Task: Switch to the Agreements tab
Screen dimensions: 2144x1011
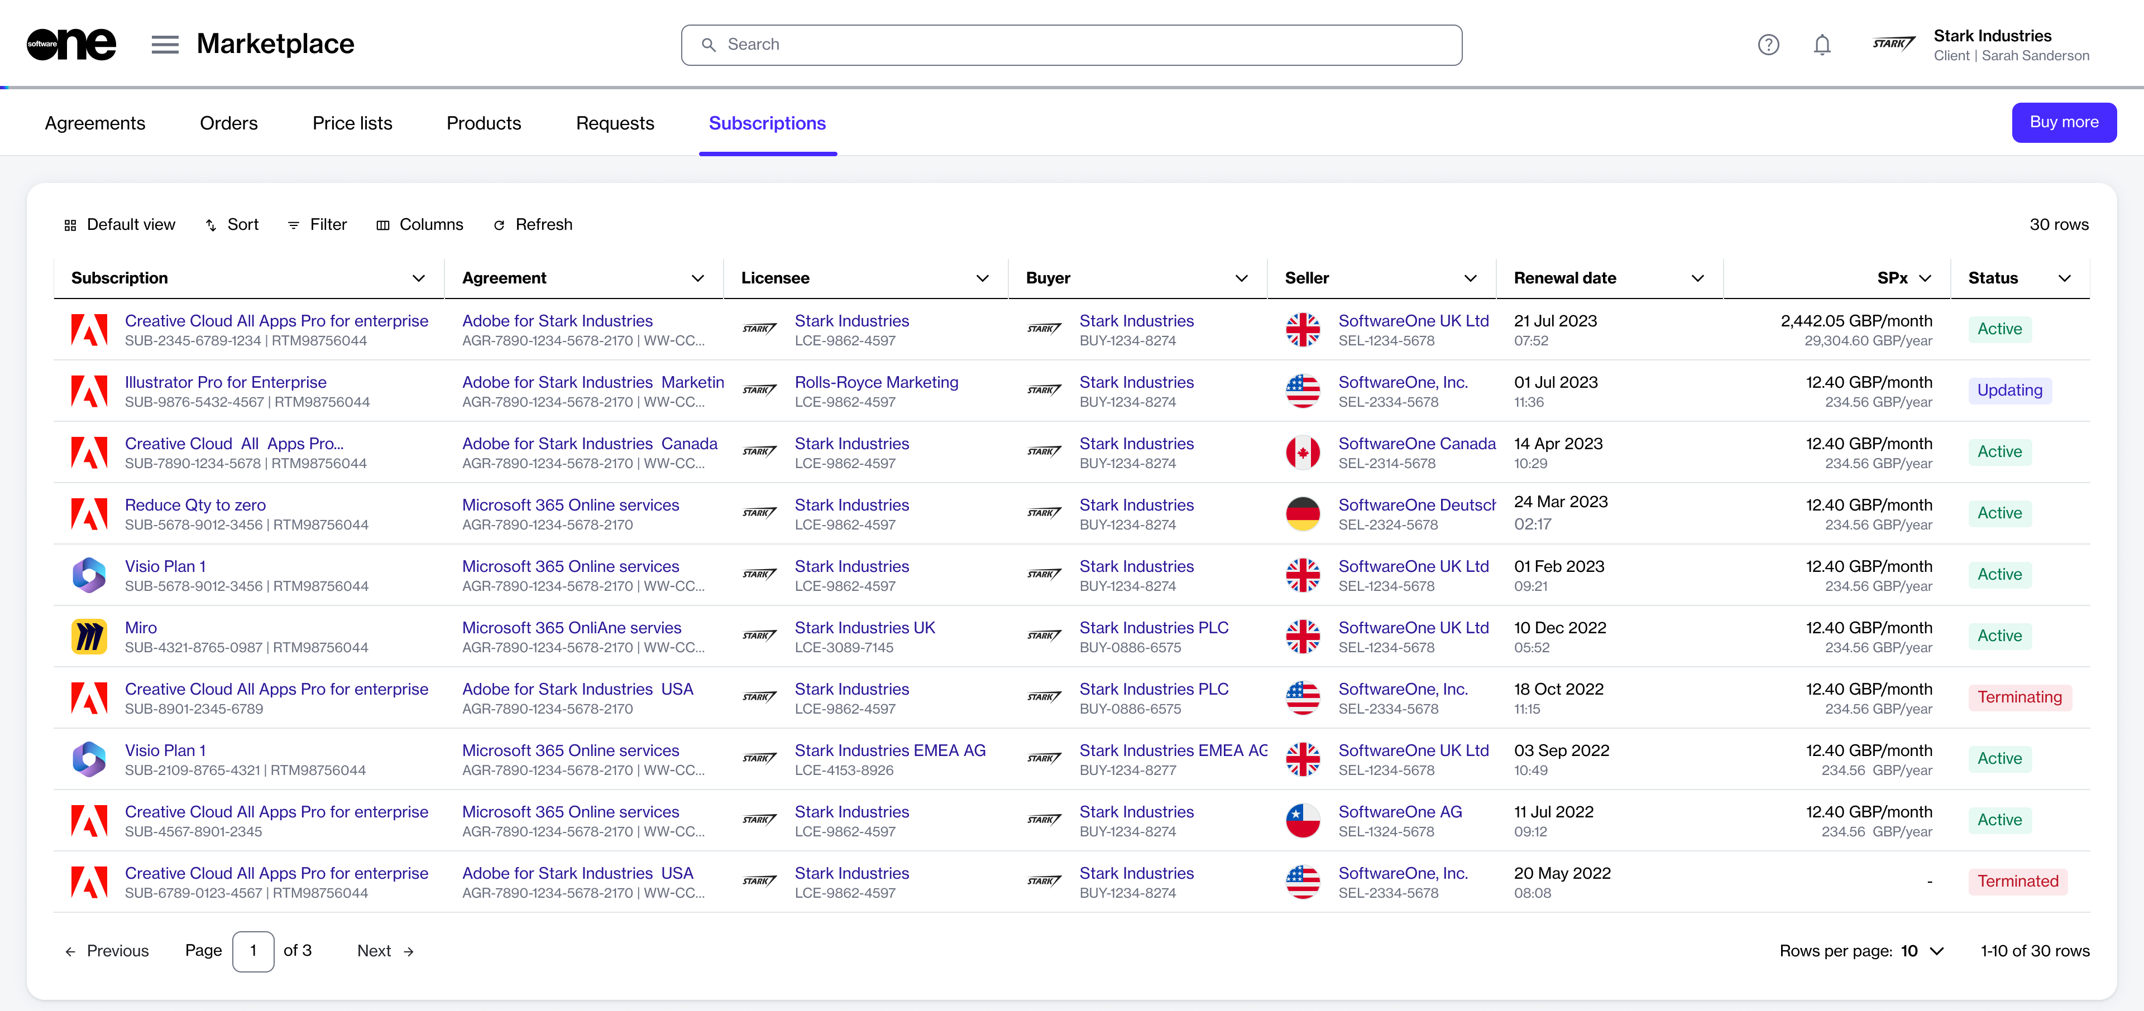Action: (x=95, y=123)
